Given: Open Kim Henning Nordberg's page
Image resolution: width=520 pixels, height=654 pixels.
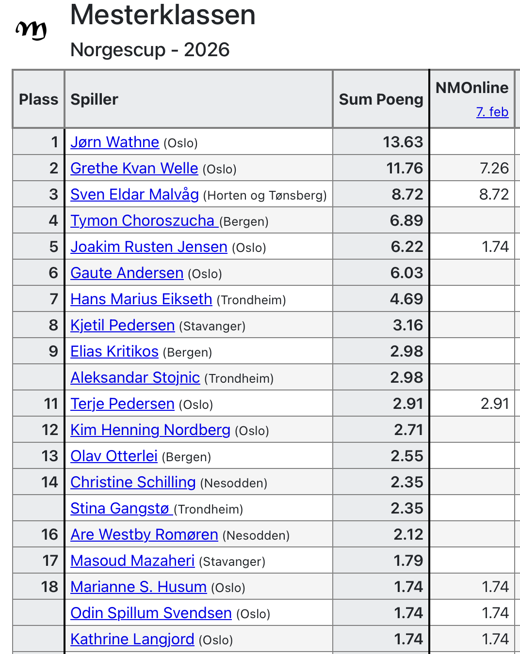Looking at the screenshot, I should pos(150,430).
